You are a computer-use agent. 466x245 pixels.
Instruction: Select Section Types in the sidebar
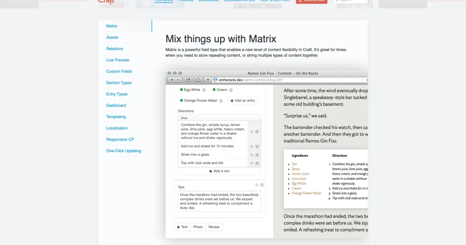tap(125, 83)
